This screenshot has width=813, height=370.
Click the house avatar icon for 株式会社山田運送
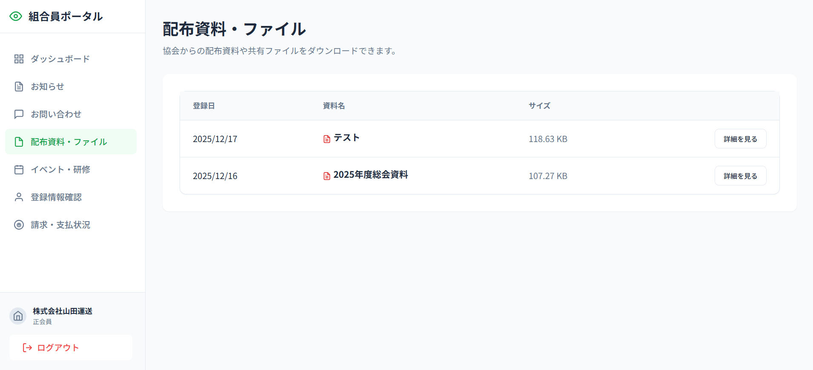coord(18,316)
